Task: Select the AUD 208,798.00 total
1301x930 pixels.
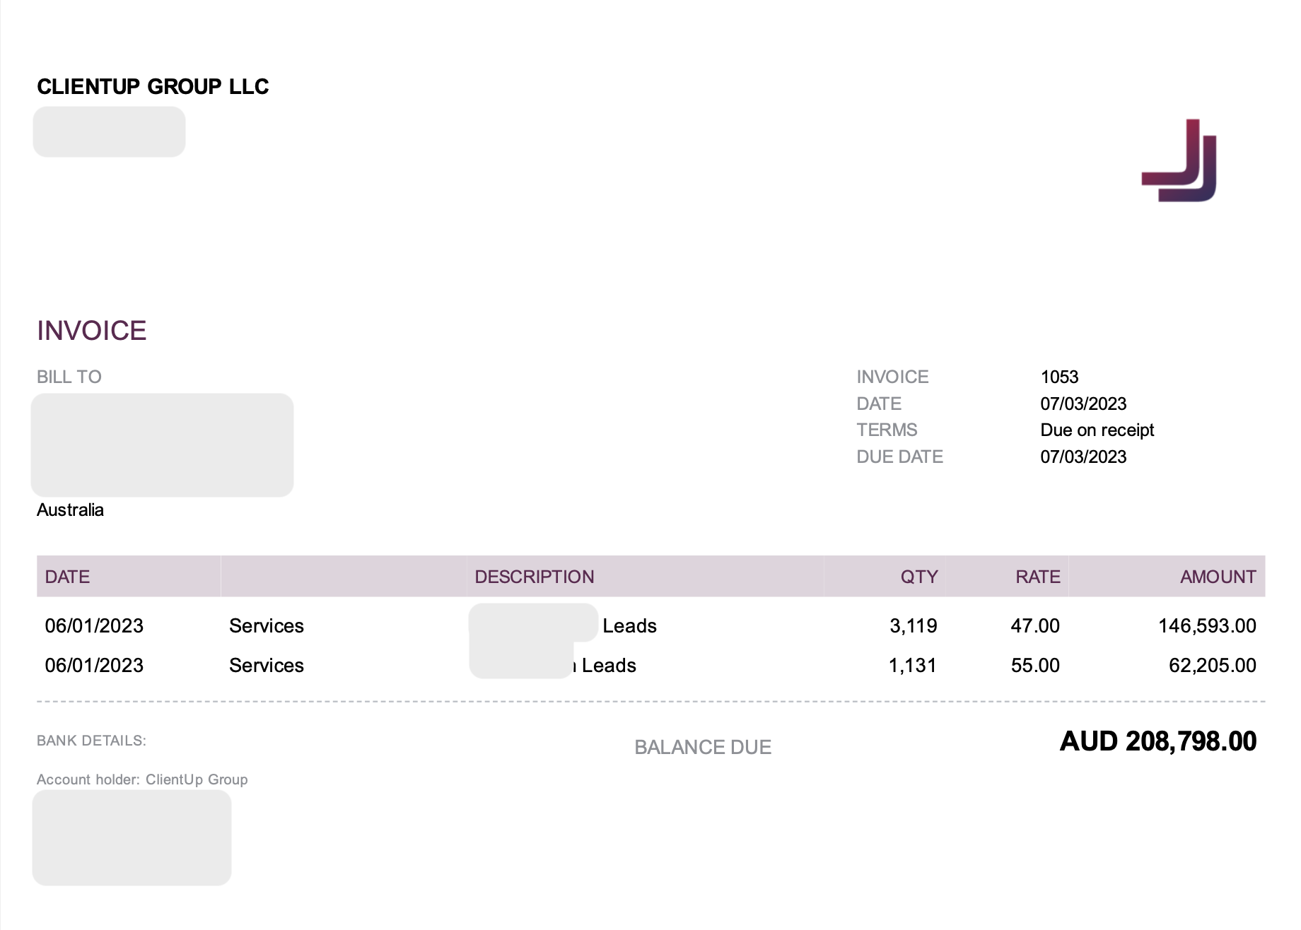Action: tap(1157, 741)
